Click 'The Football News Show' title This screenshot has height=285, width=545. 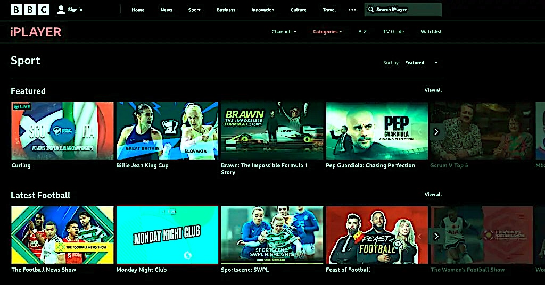click(44, 270)
